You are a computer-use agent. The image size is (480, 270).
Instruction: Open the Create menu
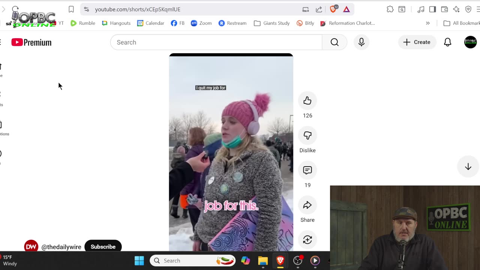click(417, 42)
